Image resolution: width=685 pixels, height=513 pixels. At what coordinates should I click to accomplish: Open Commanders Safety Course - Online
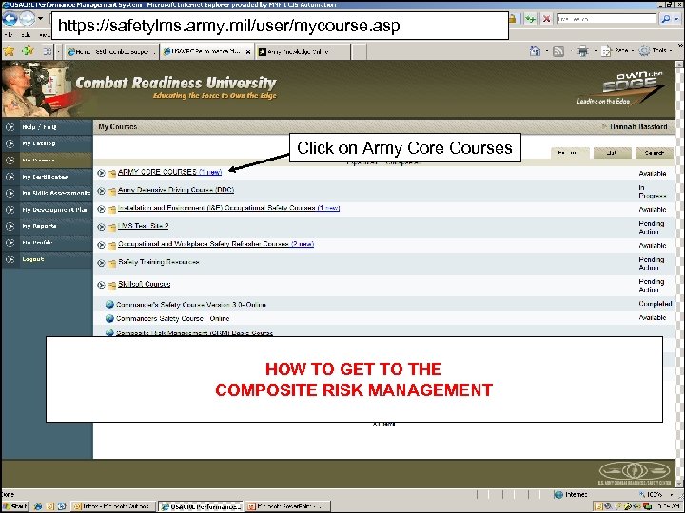(x=172, y=318)
